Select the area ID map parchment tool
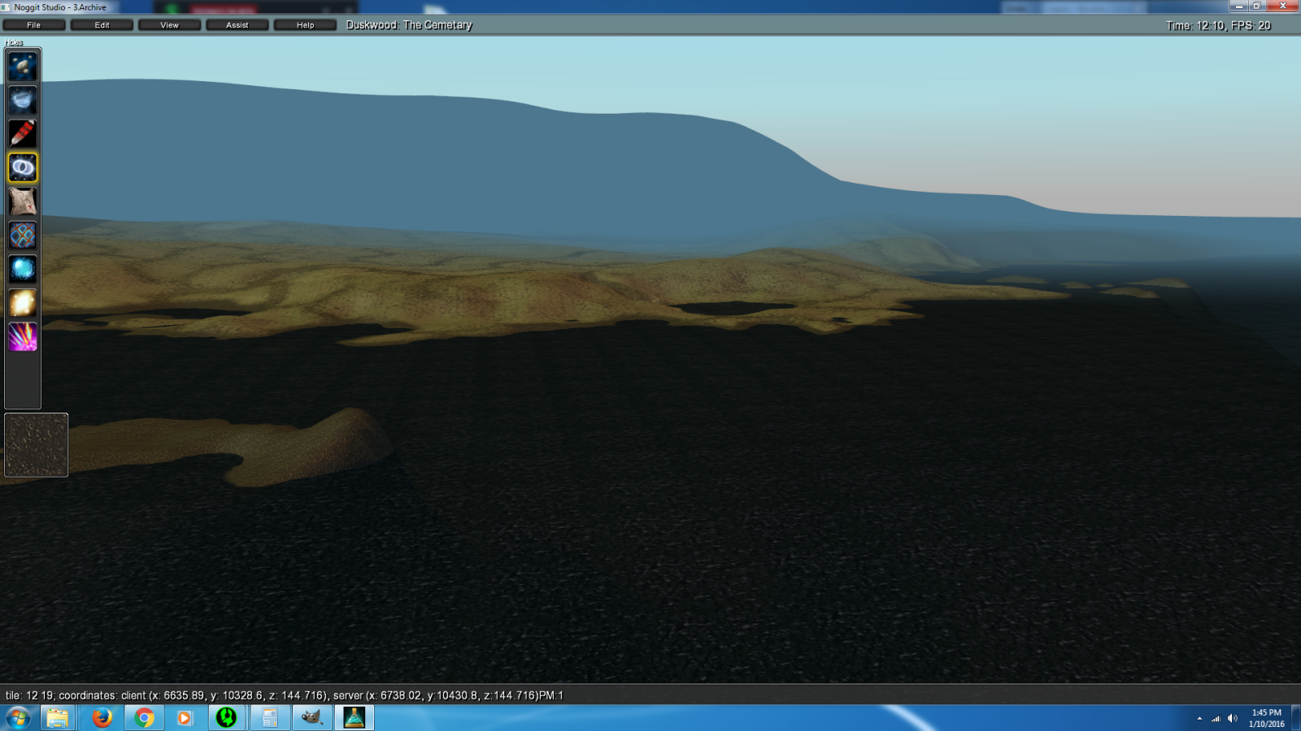Image resolution: width=1301 pixels, height=731 pixels. (23, 201)
